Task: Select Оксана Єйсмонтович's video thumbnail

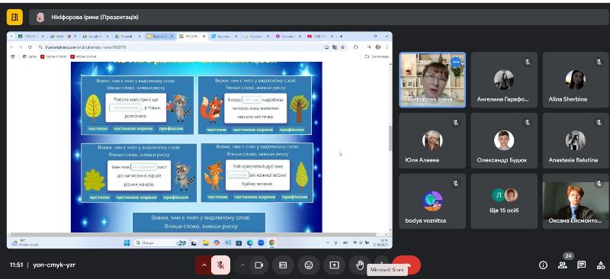Action: [x=576, y=200]
